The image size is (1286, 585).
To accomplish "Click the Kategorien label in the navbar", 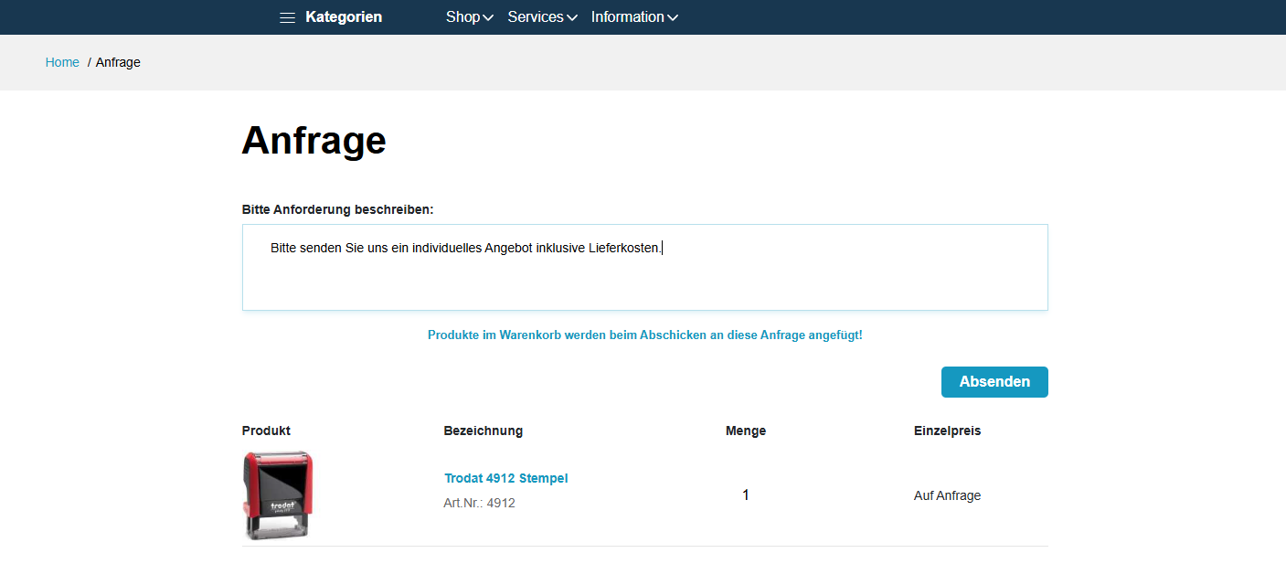I will [344, 17].
